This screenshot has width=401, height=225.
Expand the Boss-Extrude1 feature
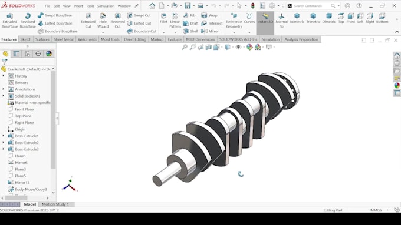point(3,136)
